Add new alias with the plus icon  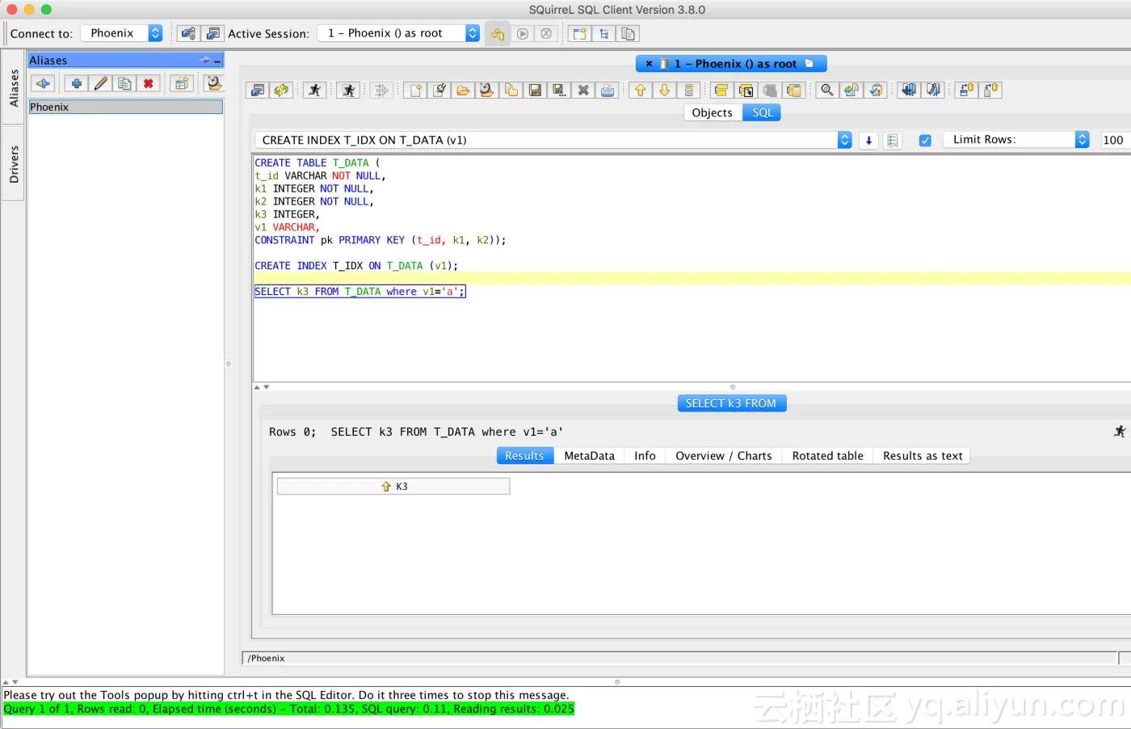[76, 83]
